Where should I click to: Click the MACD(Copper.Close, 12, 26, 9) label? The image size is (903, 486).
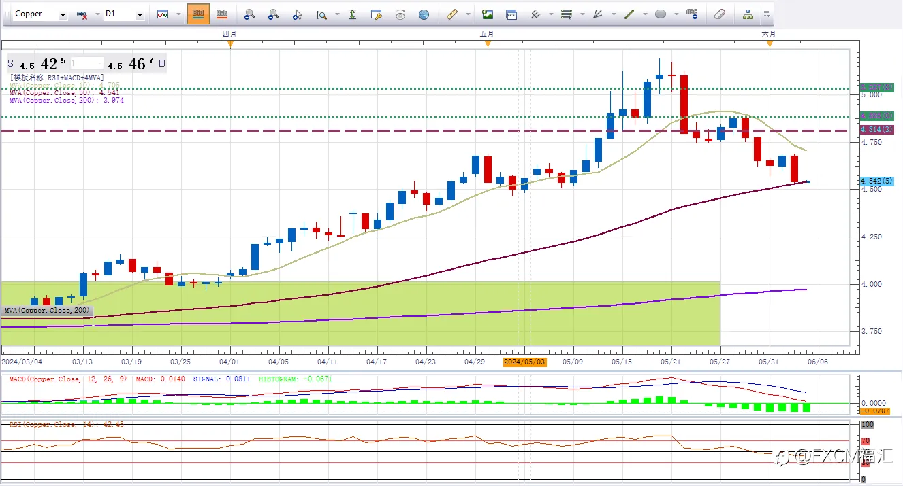[67, 379]
